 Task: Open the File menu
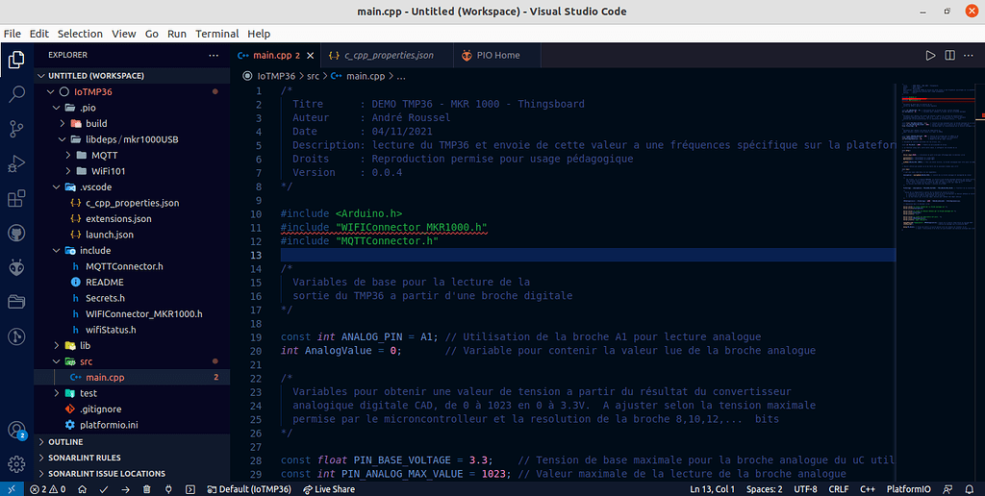click(12, 34)
